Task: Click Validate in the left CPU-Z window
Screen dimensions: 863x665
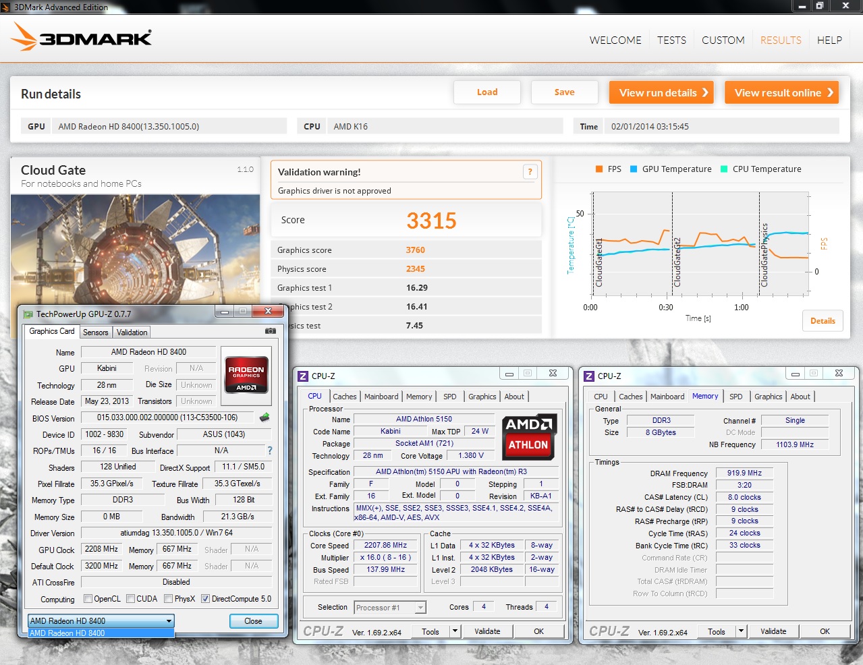Action: (x=487, y=631)
